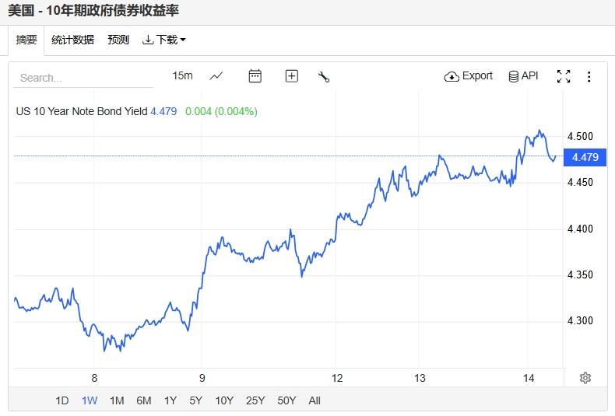Image resolution: width=615 pixels, height=416 pixels.
Task: Open the 下载 download dropdown
Action: coord(164,40)
